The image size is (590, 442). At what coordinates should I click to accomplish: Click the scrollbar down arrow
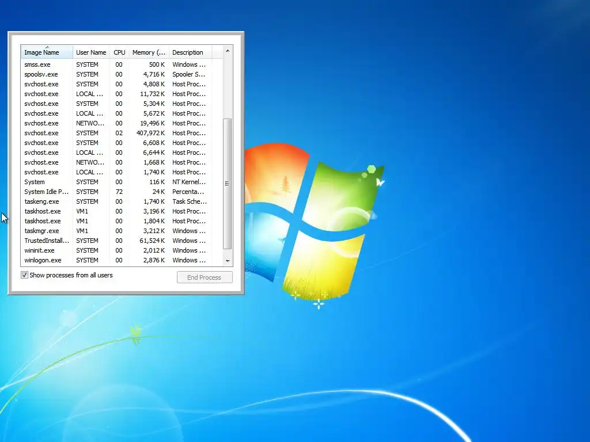coord(227,261)
